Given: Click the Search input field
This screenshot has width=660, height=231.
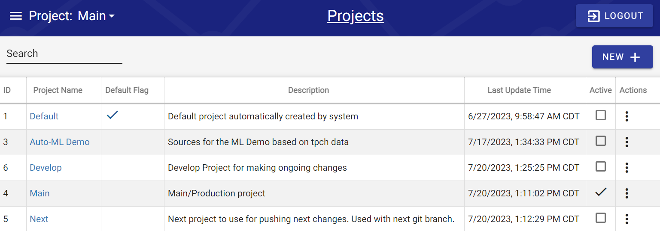Looking at the screenshot, I should point(64,54).
